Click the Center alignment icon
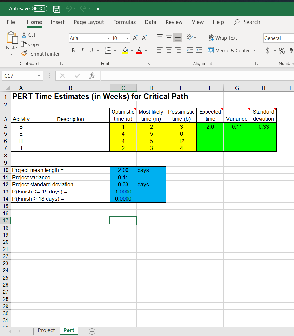294x336 pixels. pos(168,50)
